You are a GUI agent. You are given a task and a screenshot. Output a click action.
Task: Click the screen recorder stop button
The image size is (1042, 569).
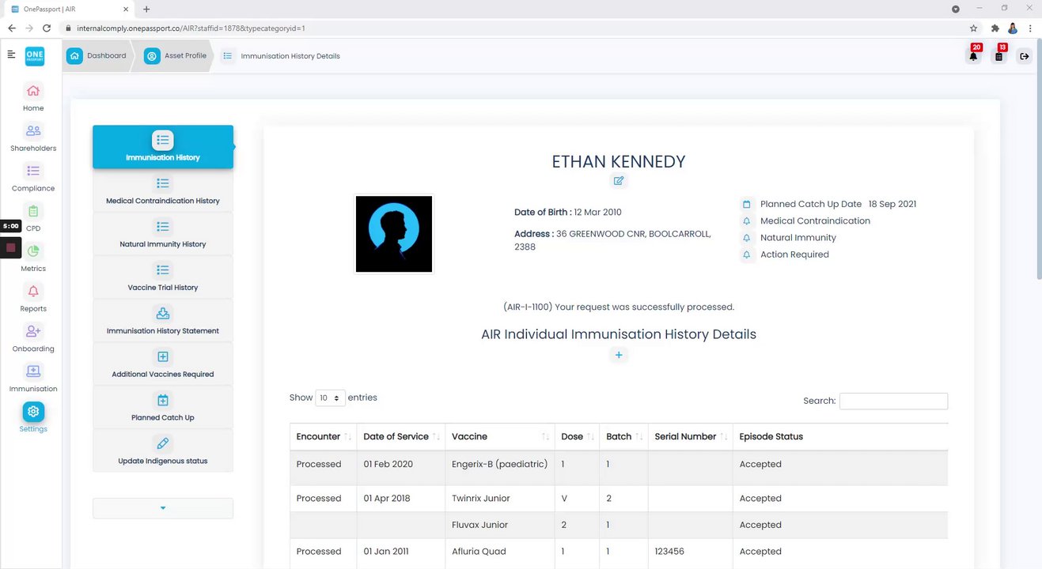coord(11,247)
